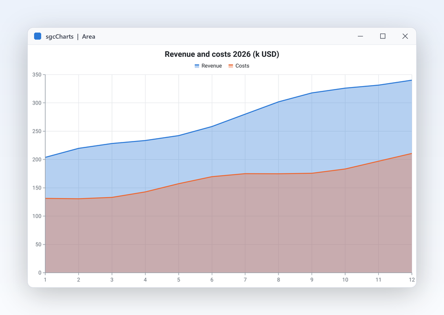
Task: Click the x-axis label 10
Action: point(345,280)
